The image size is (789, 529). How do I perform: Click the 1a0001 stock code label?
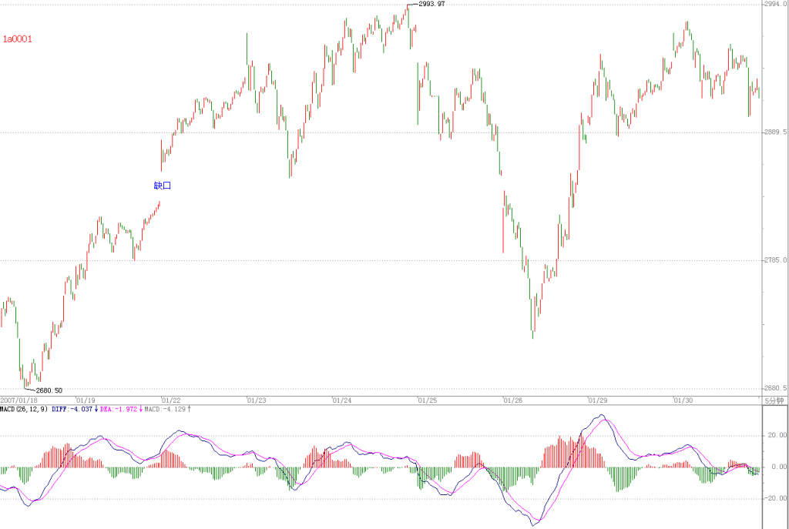tap(18, 39)
